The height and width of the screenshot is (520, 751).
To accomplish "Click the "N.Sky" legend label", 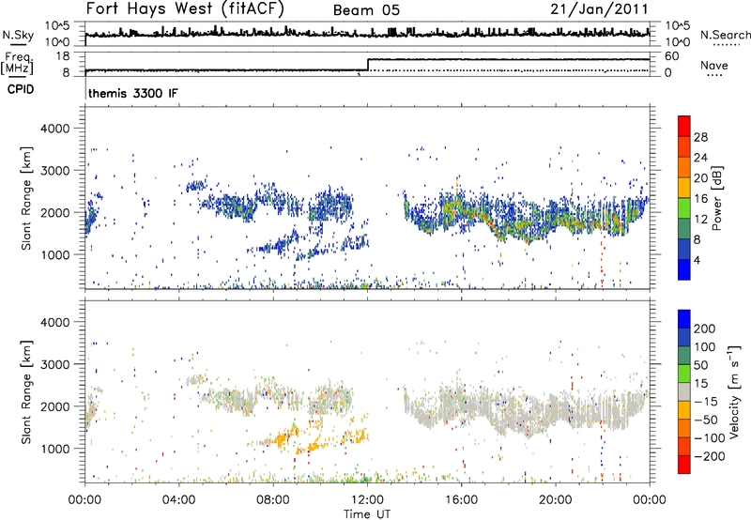I will click(18, 35).
